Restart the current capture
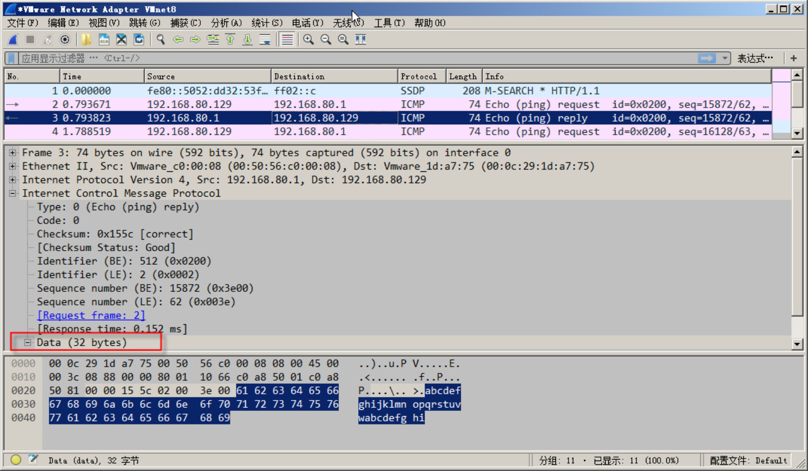808x471 pixels. (x=48, y=39)
